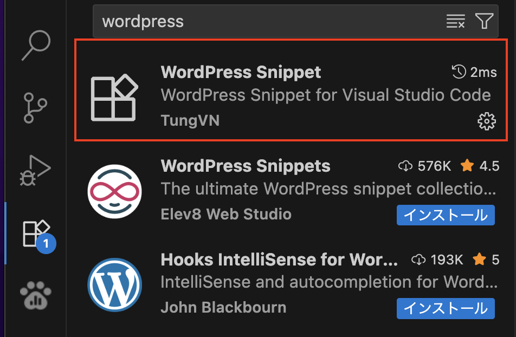Open the extension filter menu

(485, 21)
